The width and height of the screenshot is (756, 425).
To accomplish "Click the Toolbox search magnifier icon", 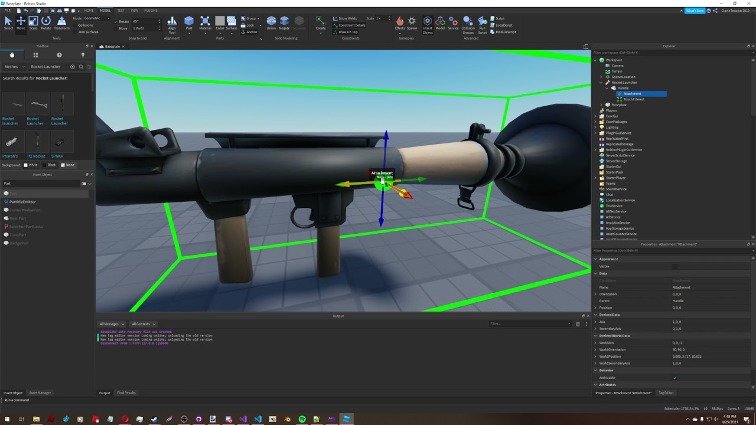I will coord(81,67).
